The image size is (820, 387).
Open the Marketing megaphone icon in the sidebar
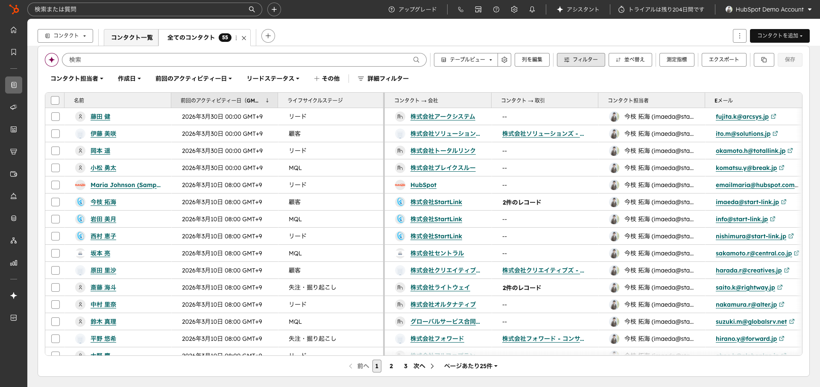point(14,107)
